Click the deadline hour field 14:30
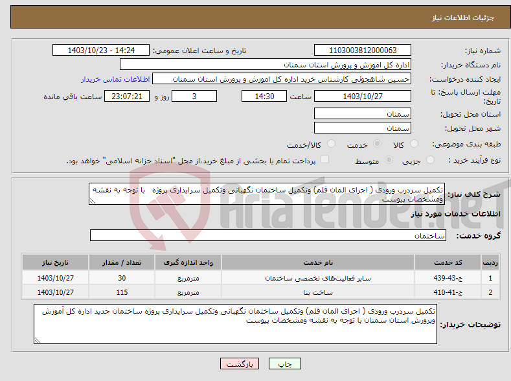Image resolution: width=511 pixels, height=381 pixels. 264,96
